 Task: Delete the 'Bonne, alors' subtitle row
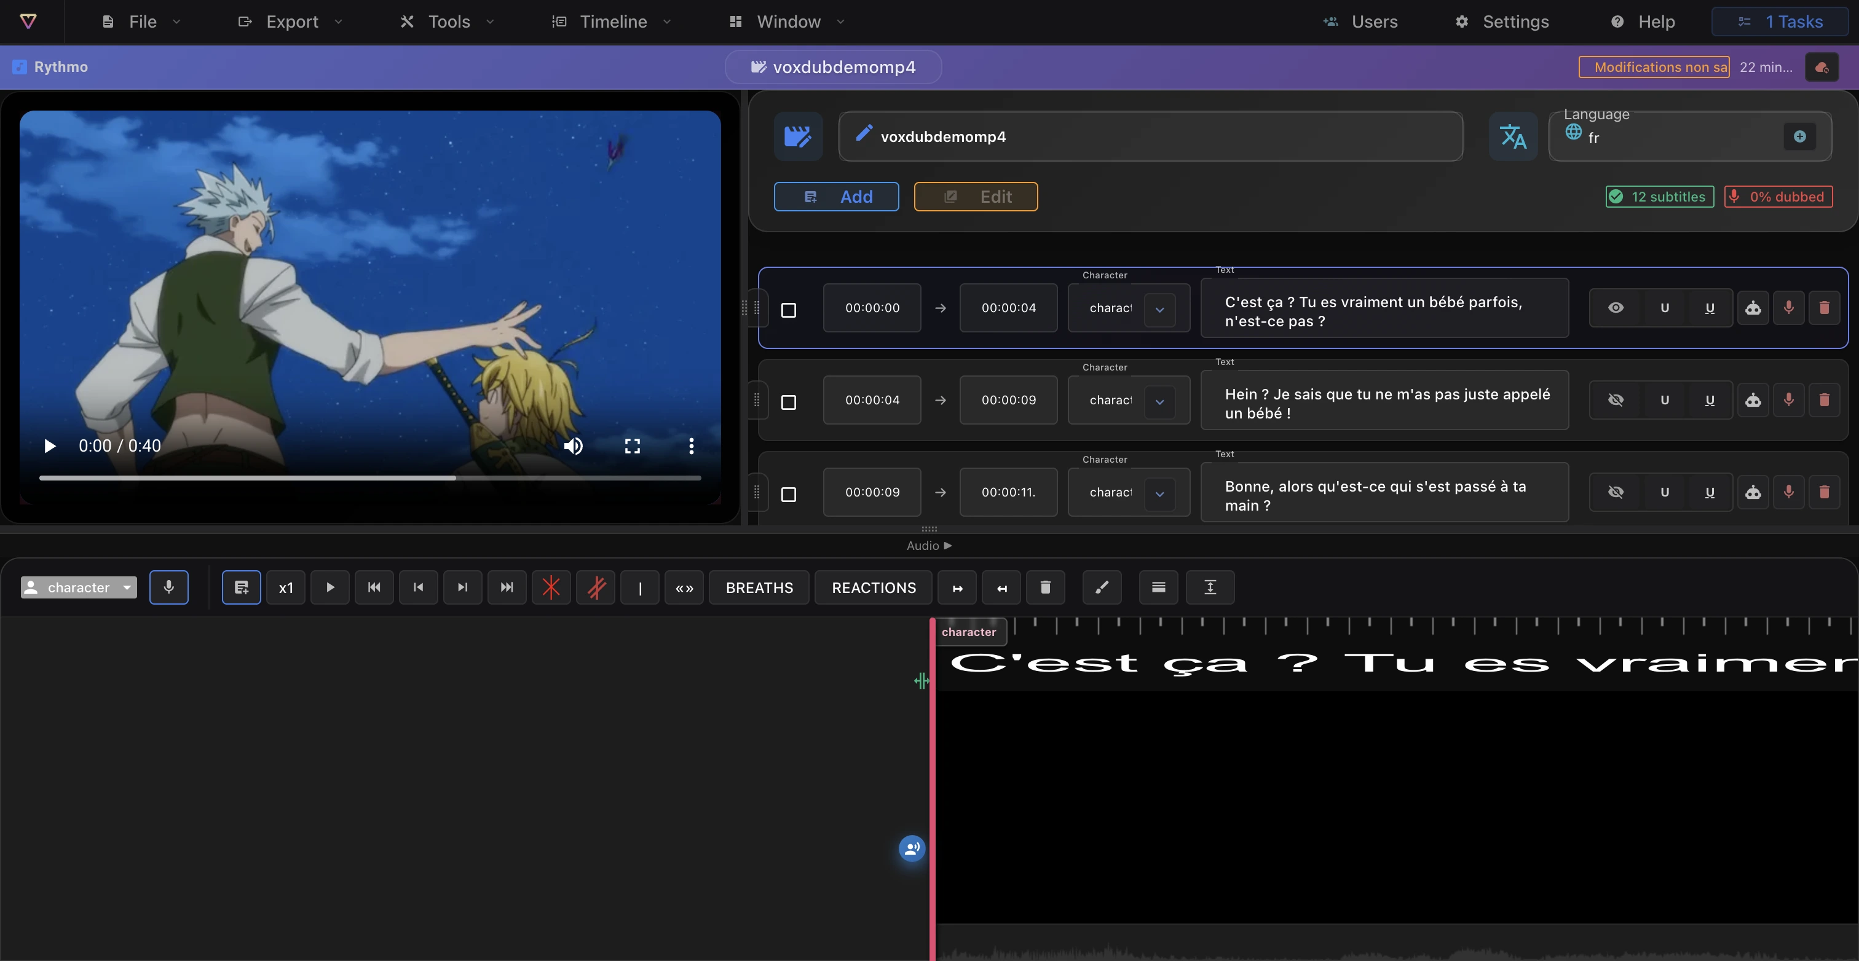(1825, 492)
